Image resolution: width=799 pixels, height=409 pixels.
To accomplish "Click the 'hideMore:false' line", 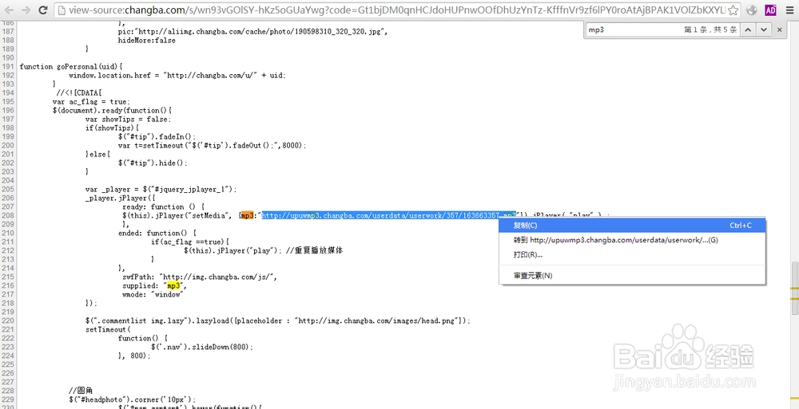I will point(147,40).
